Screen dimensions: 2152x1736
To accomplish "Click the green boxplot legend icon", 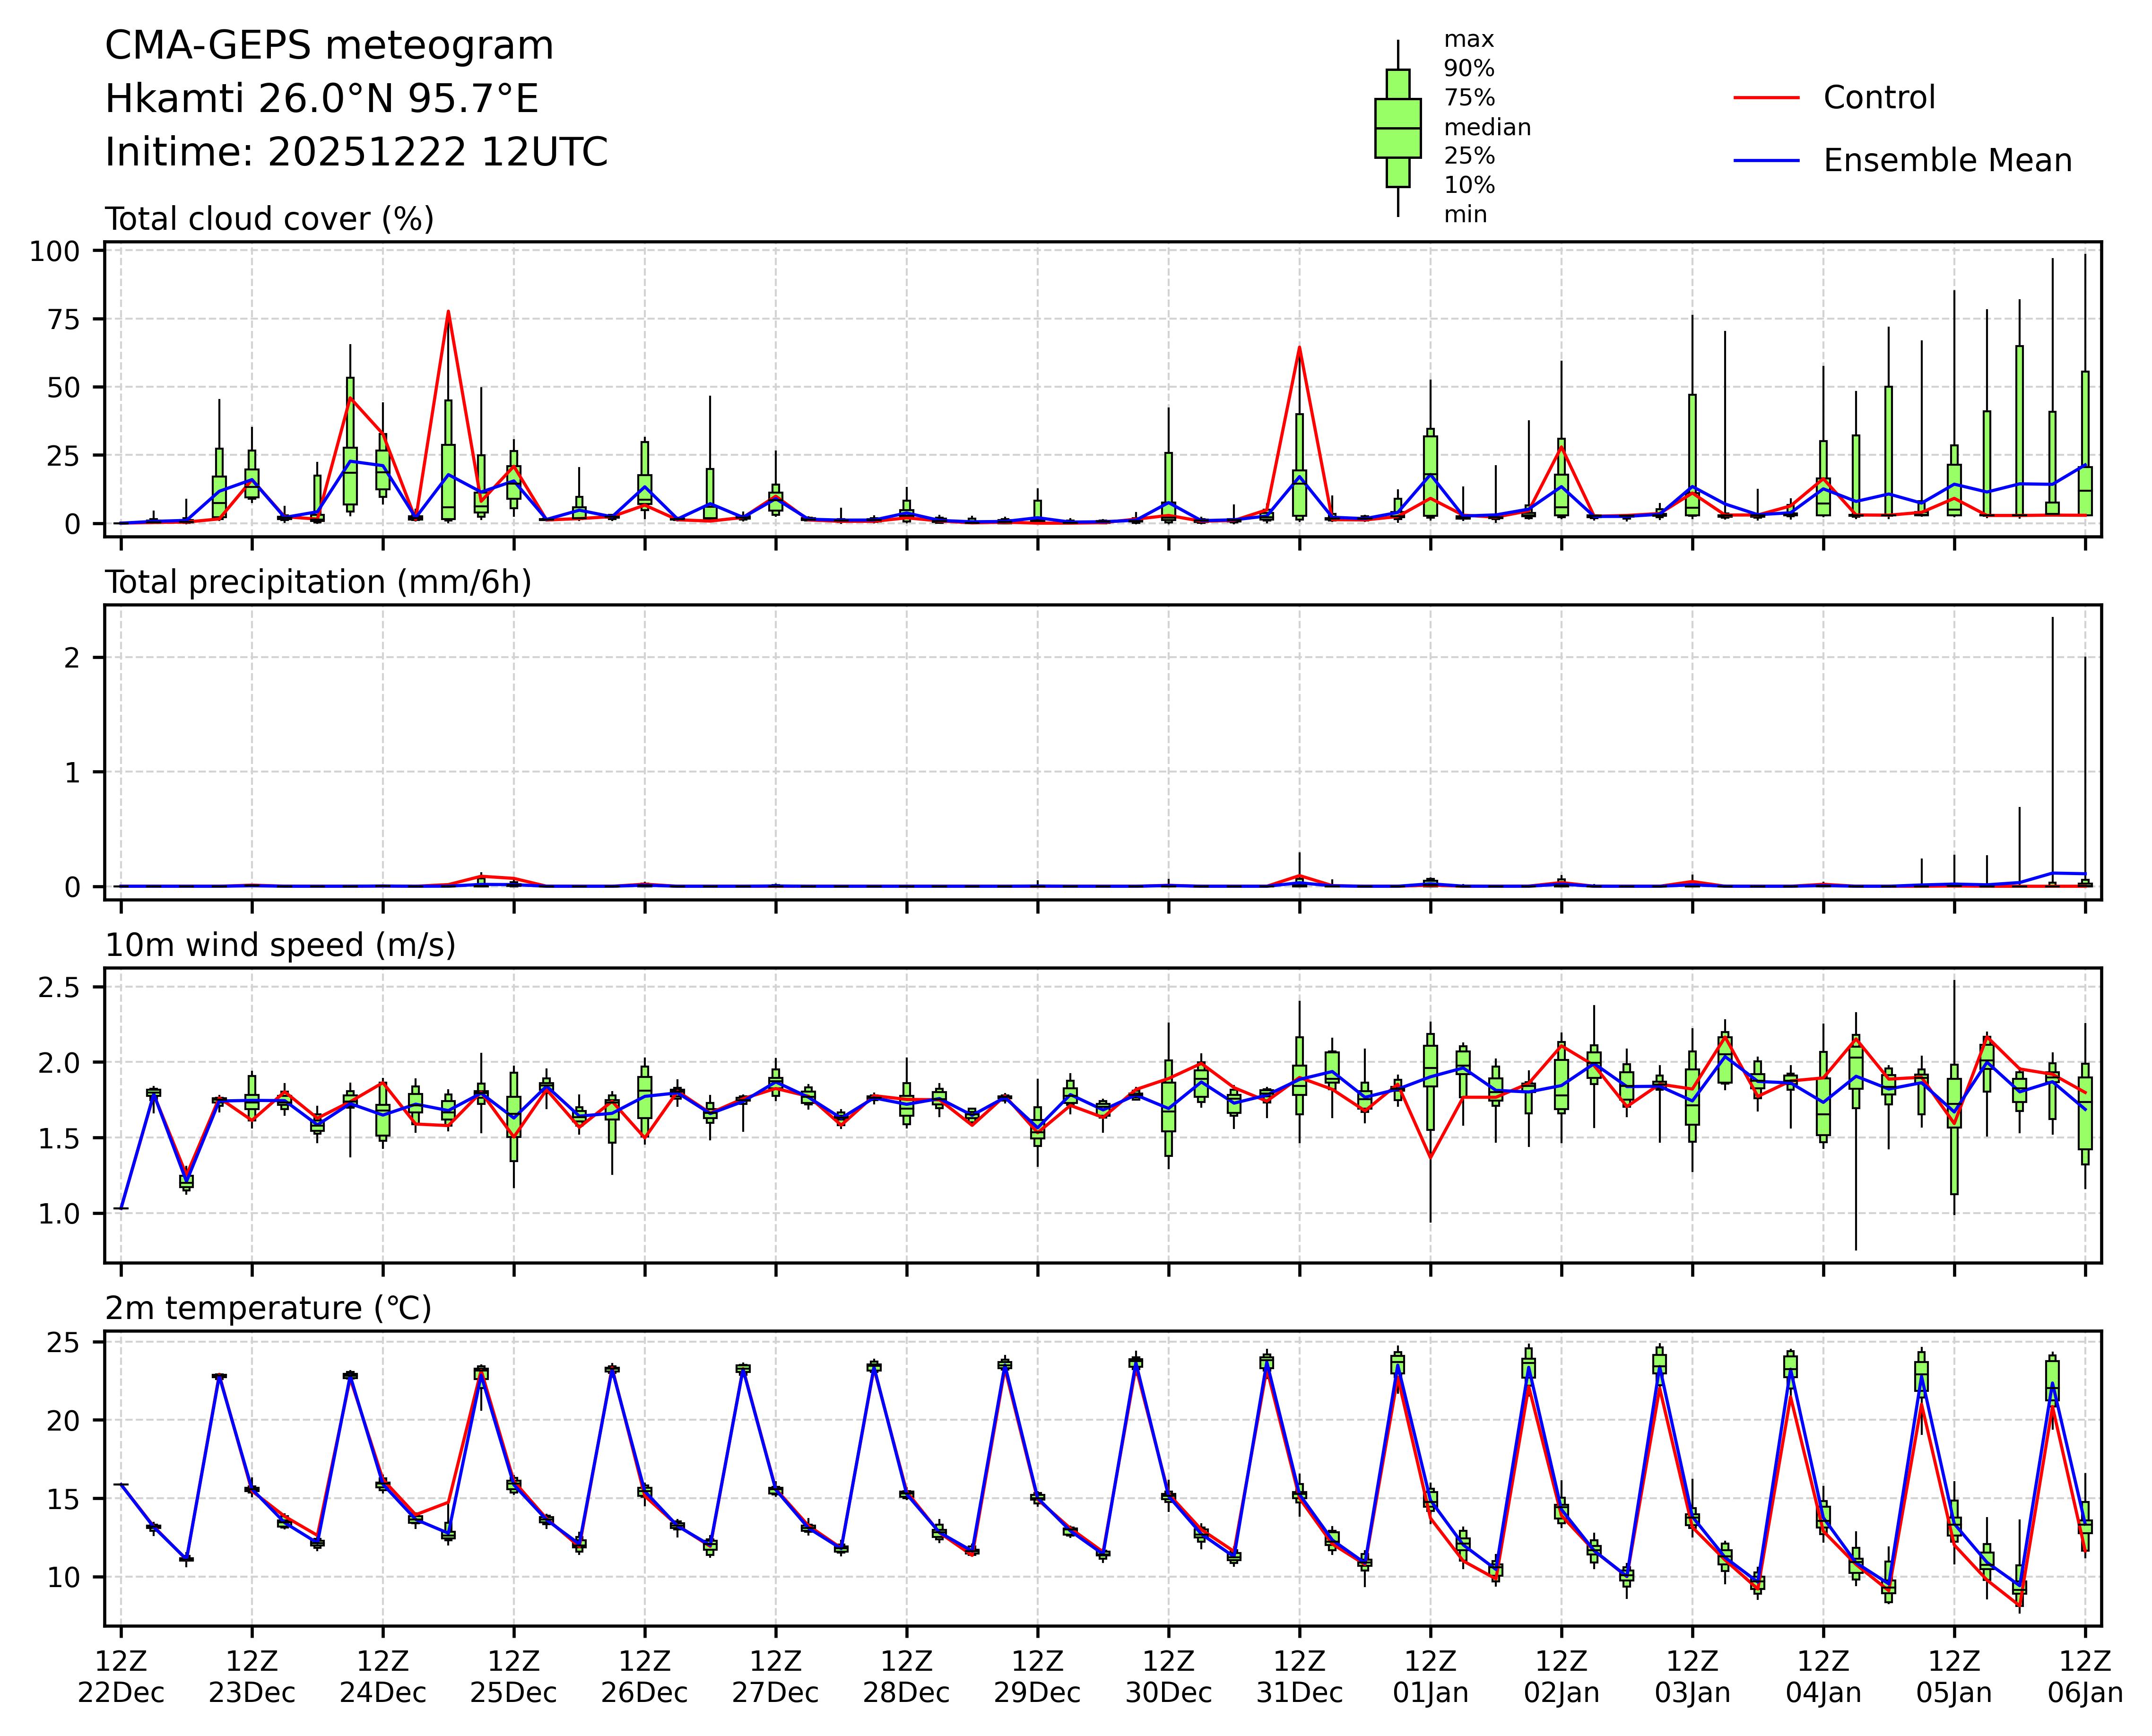I will point(1397,128).
